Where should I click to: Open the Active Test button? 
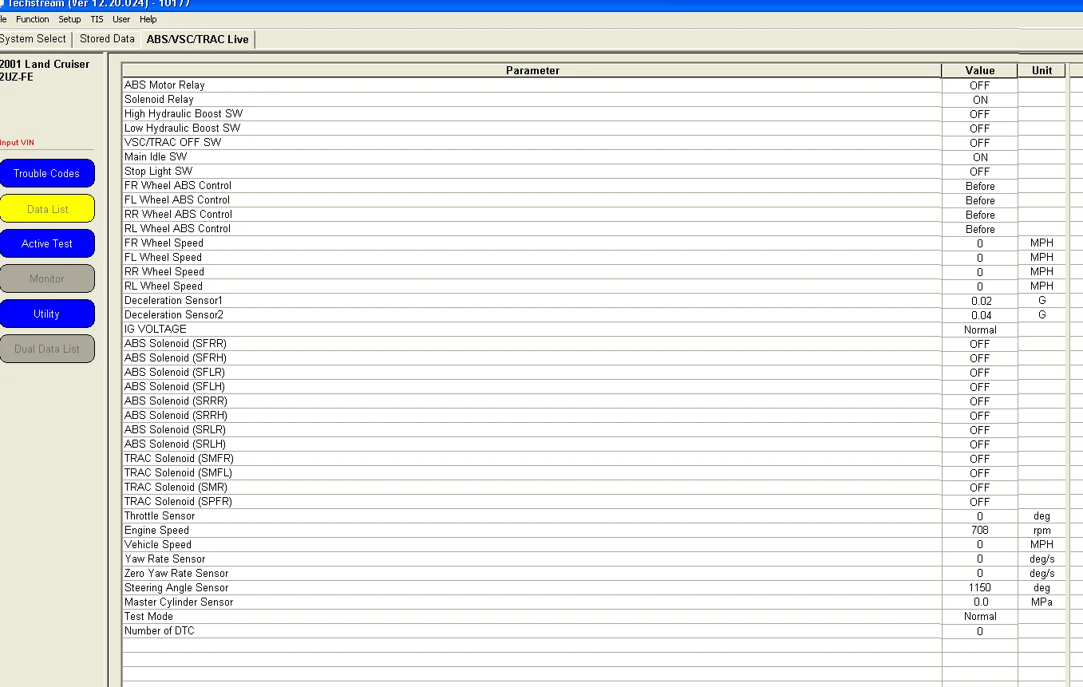(x=46, y=243)
